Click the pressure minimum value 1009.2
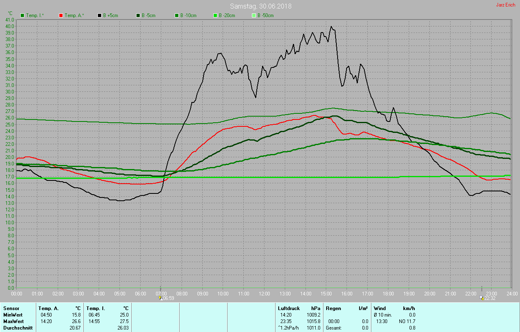Viewport: 520px width, 332px height. coord(314,315)
